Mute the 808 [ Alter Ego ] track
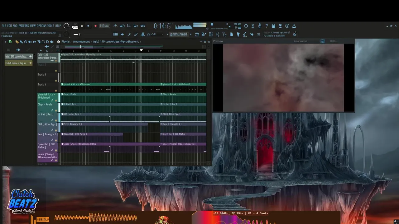The height and width of the screenshot is (224, 399). 56,130
